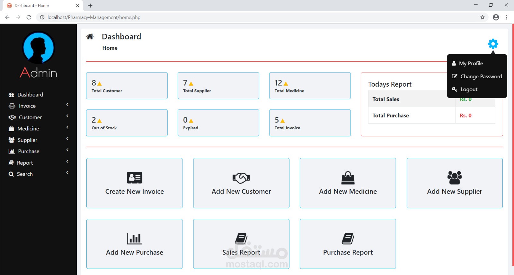Select Logout from the settings menu
The width and height of the screenshot is (514, 275).
[469, 89]
